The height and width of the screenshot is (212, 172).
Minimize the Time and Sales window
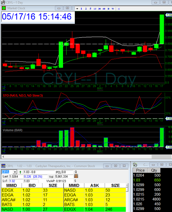[x=153, y=164]
